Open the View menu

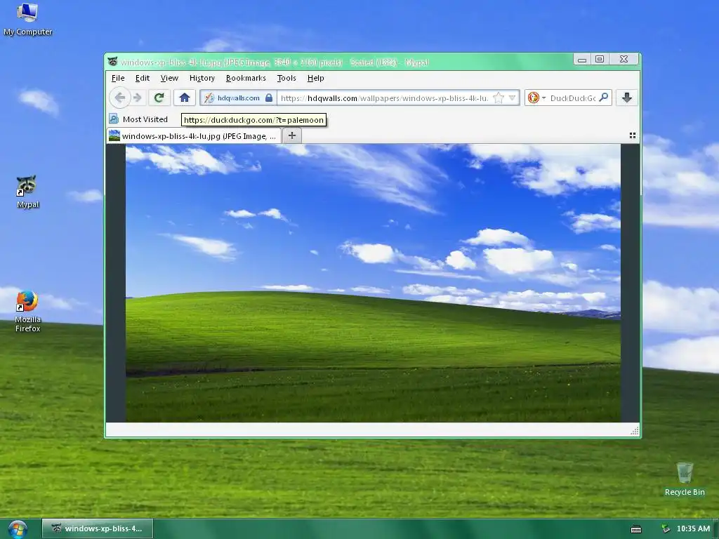[169, 78]
